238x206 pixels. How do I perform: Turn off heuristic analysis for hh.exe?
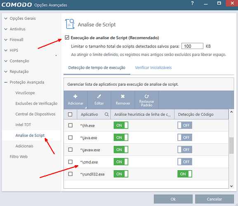[x=121, y=125]
